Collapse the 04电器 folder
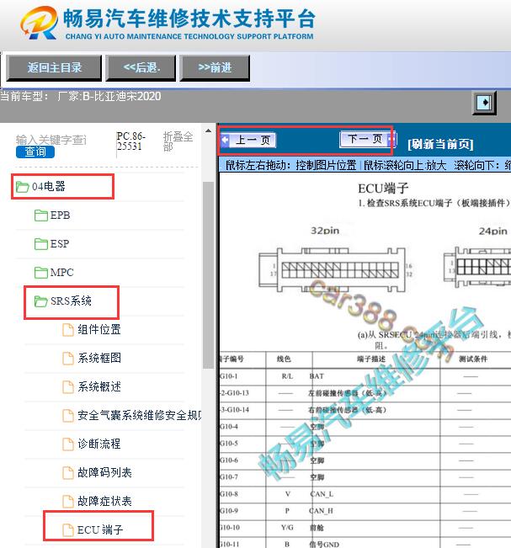Image resolution: width=511 pixels, height=548 pixels. [x=49, y=186]
